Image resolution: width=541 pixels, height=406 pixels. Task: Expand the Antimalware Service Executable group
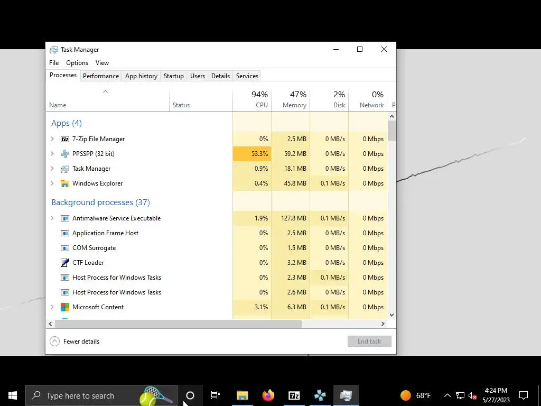click(x=52, y=218)
